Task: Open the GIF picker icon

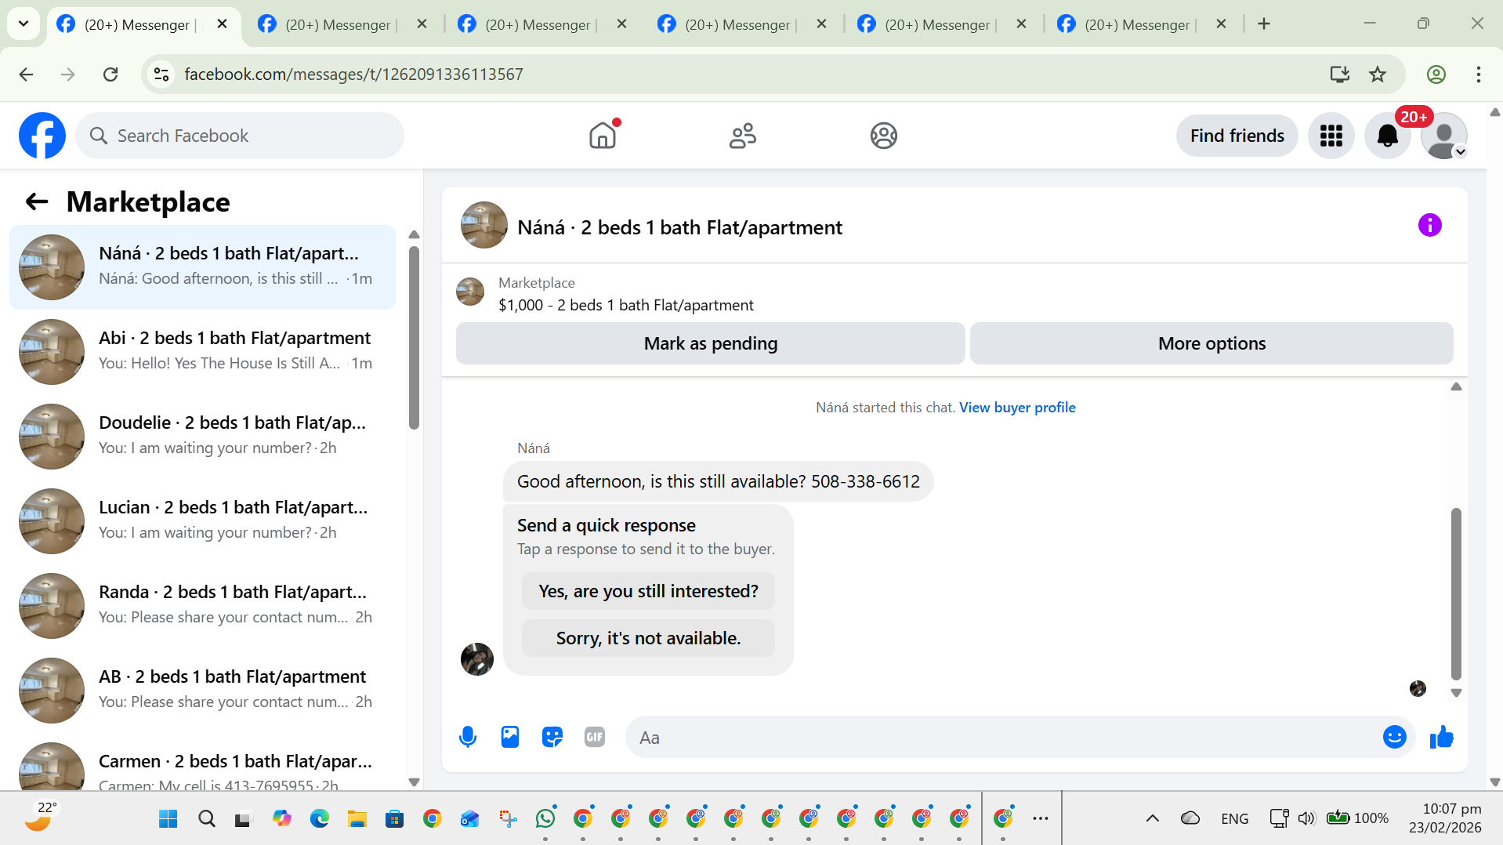Action: 595,737
